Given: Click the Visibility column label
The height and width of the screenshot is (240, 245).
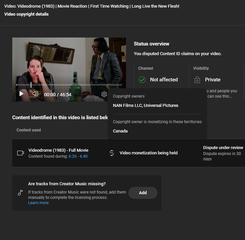Looking at the screenshot, I should [201, 68].
